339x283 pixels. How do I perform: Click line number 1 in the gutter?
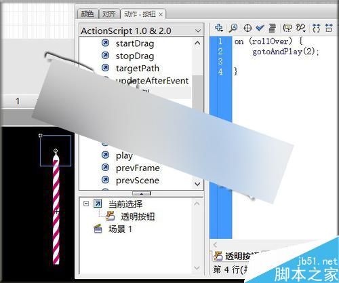coord(220,41)
